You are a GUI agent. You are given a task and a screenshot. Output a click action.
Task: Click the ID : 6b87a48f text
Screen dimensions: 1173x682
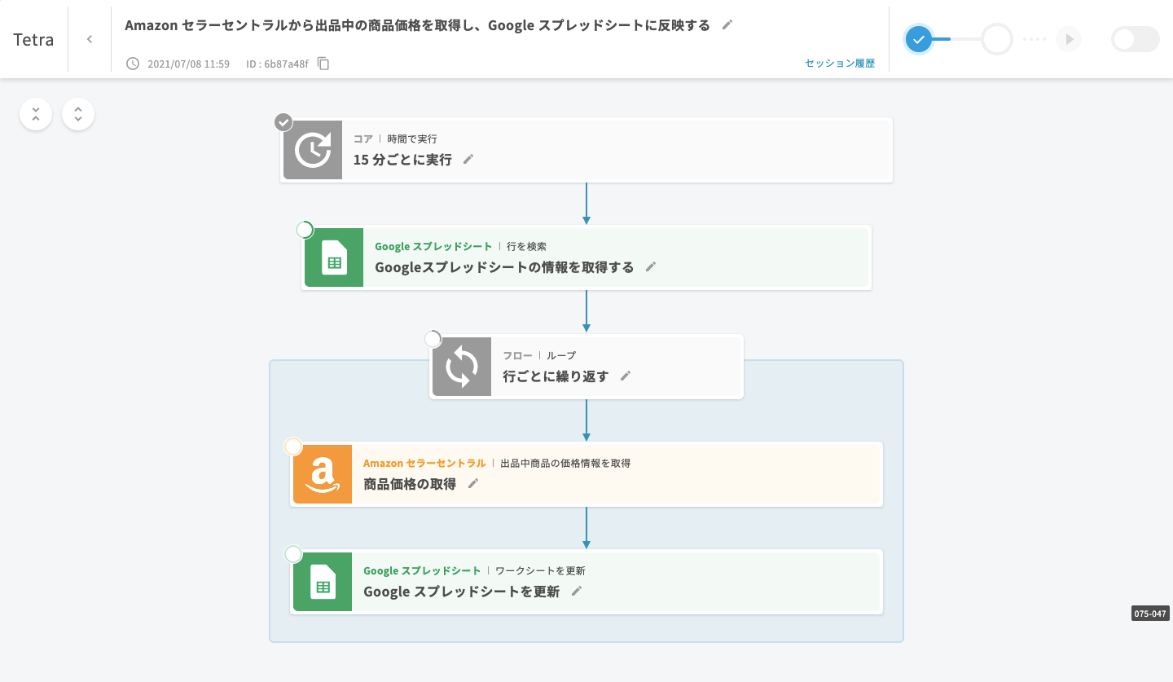tap(277, 64)
